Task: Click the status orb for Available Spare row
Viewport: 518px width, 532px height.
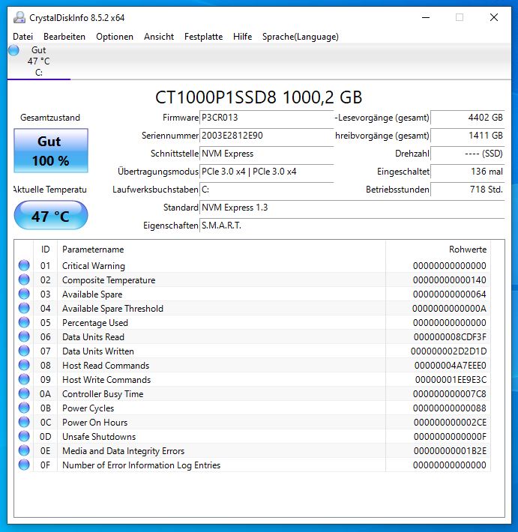Action: tap(24, 294)
